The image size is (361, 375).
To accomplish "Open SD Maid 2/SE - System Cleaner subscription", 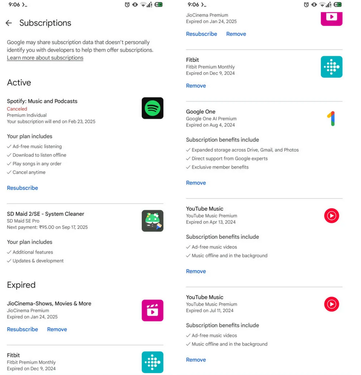I will 45,214.
